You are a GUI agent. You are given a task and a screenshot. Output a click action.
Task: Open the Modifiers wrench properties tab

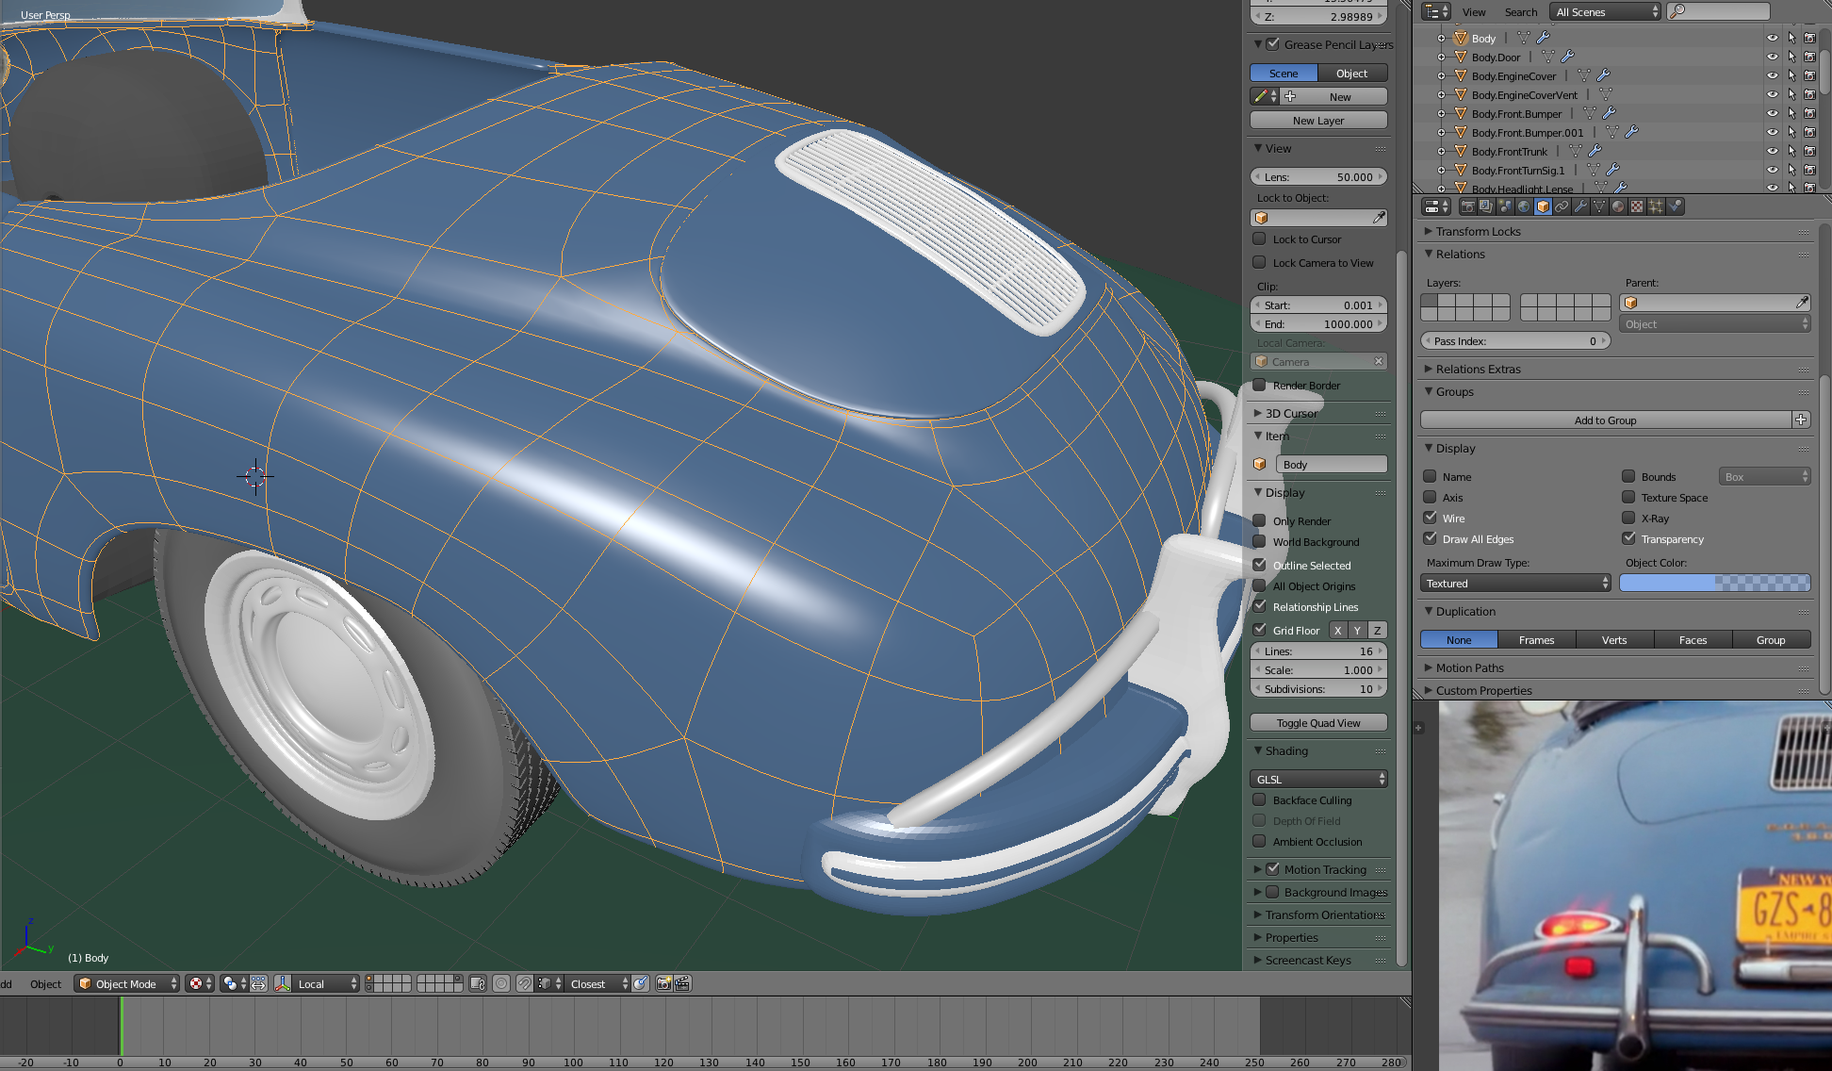pyautogui.click(x=1580, y=206)
